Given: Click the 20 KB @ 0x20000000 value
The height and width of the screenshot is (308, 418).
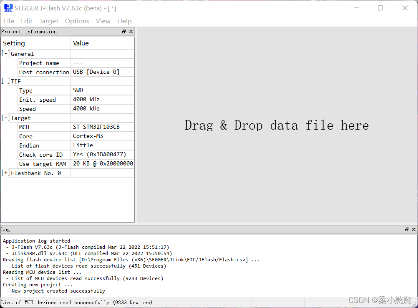Looking at the screenshot, I should point(103,164).
